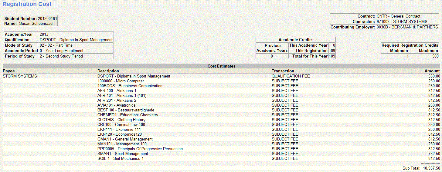The width and height of the screenshot is (442, 172).
Task: Select the DSPORT qualification value cell
Action: [x=76, y=40]
